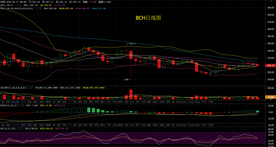Open VOLUME indicator settings icon
The width and height of the screenshot is (276, 147).
click(x=27, y=88)
